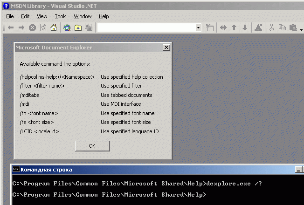Go back with the Back arrow icon
304x205 pixels.
(x=11, y=27)
